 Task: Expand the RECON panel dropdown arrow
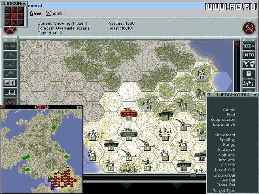(24, 4)
